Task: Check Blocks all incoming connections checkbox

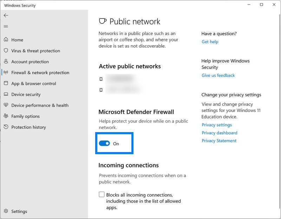Action: pyautogui.click(x=102, y=194)
